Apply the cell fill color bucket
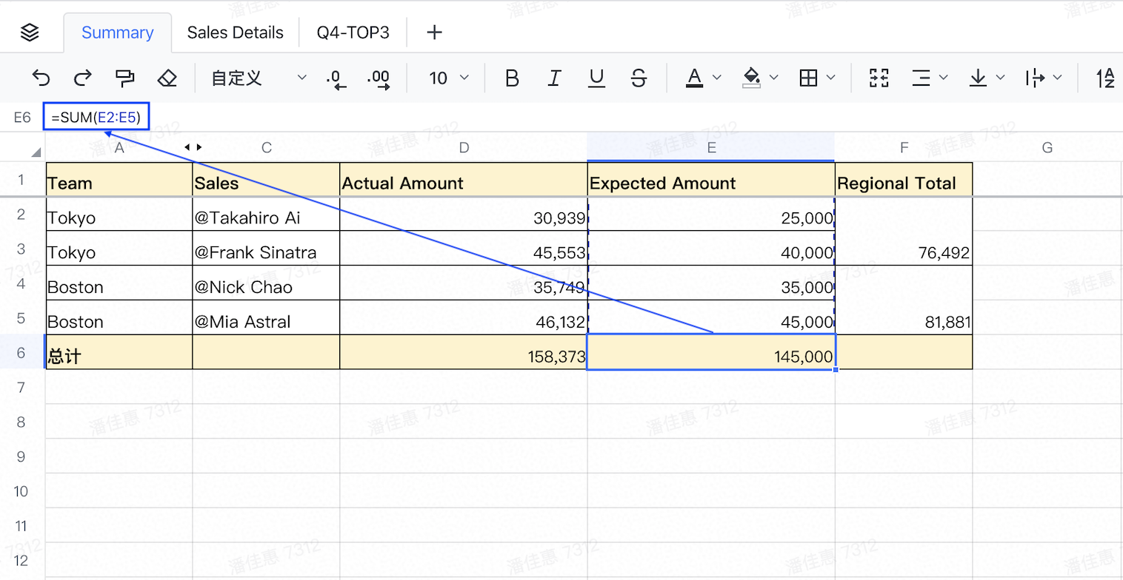 point(751,78)
